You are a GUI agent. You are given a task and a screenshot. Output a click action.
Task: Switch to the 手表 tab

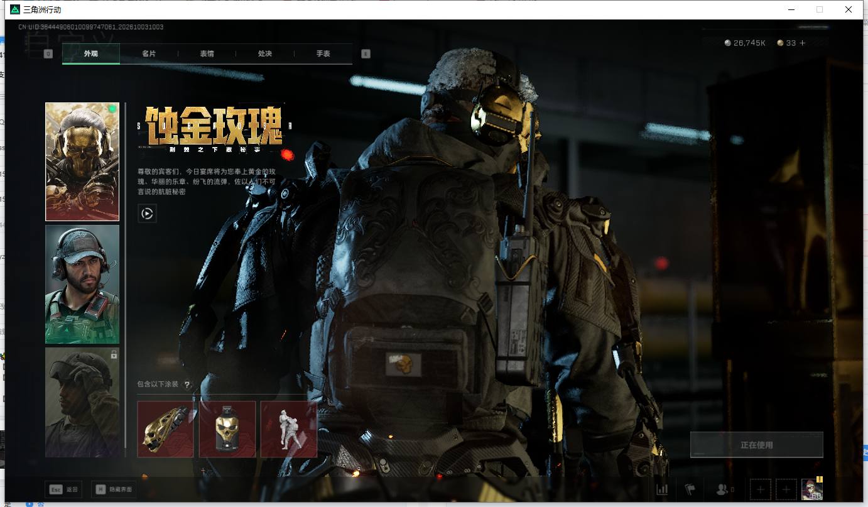pyautogui.click(x=323, y=54)
